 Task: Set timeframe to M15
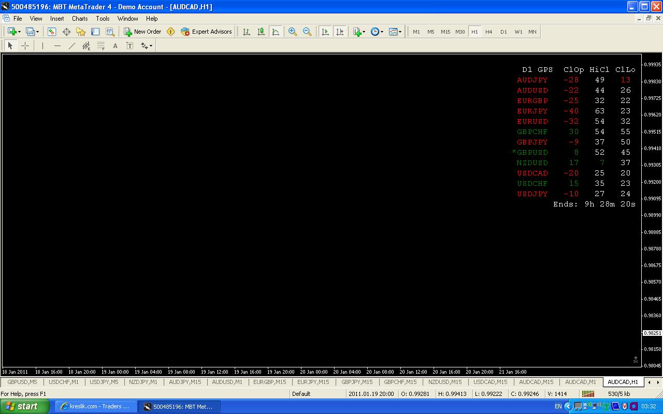click(x=445, y=32)
